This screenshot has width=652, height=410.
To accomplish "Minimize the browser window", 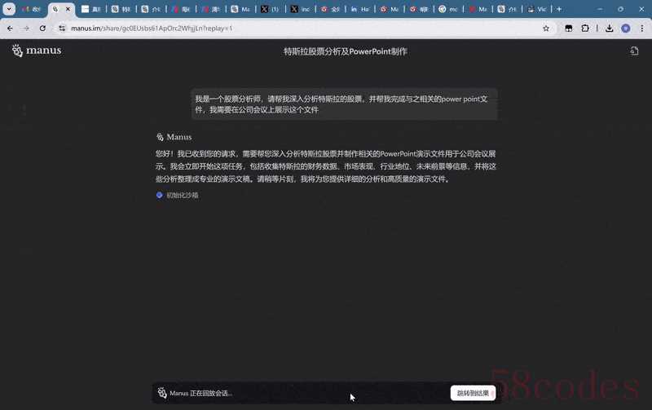I will click(x=600, y=9).
